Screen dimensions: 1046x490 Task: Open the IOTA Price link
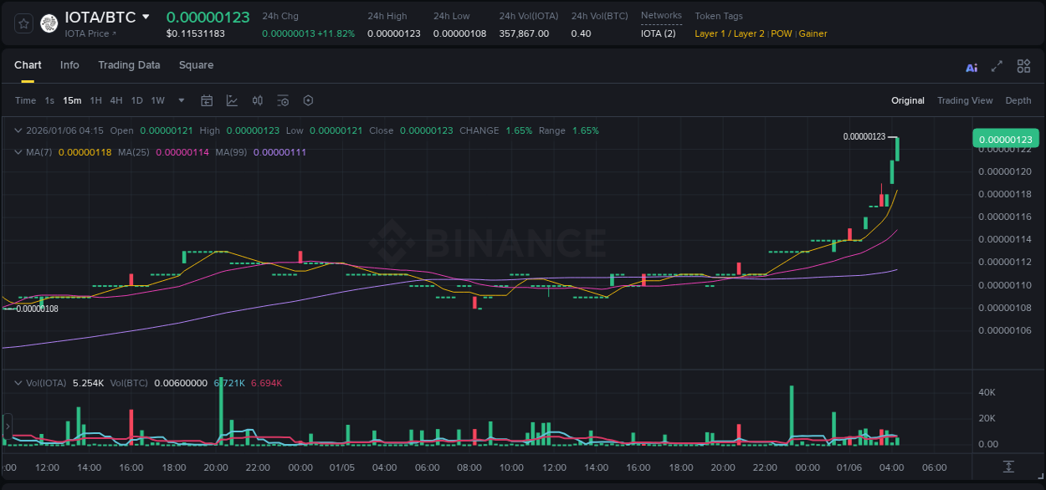90,33
